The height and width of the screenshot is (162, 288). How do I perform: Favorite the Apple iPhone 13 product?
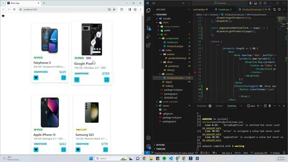coord(36,150)
